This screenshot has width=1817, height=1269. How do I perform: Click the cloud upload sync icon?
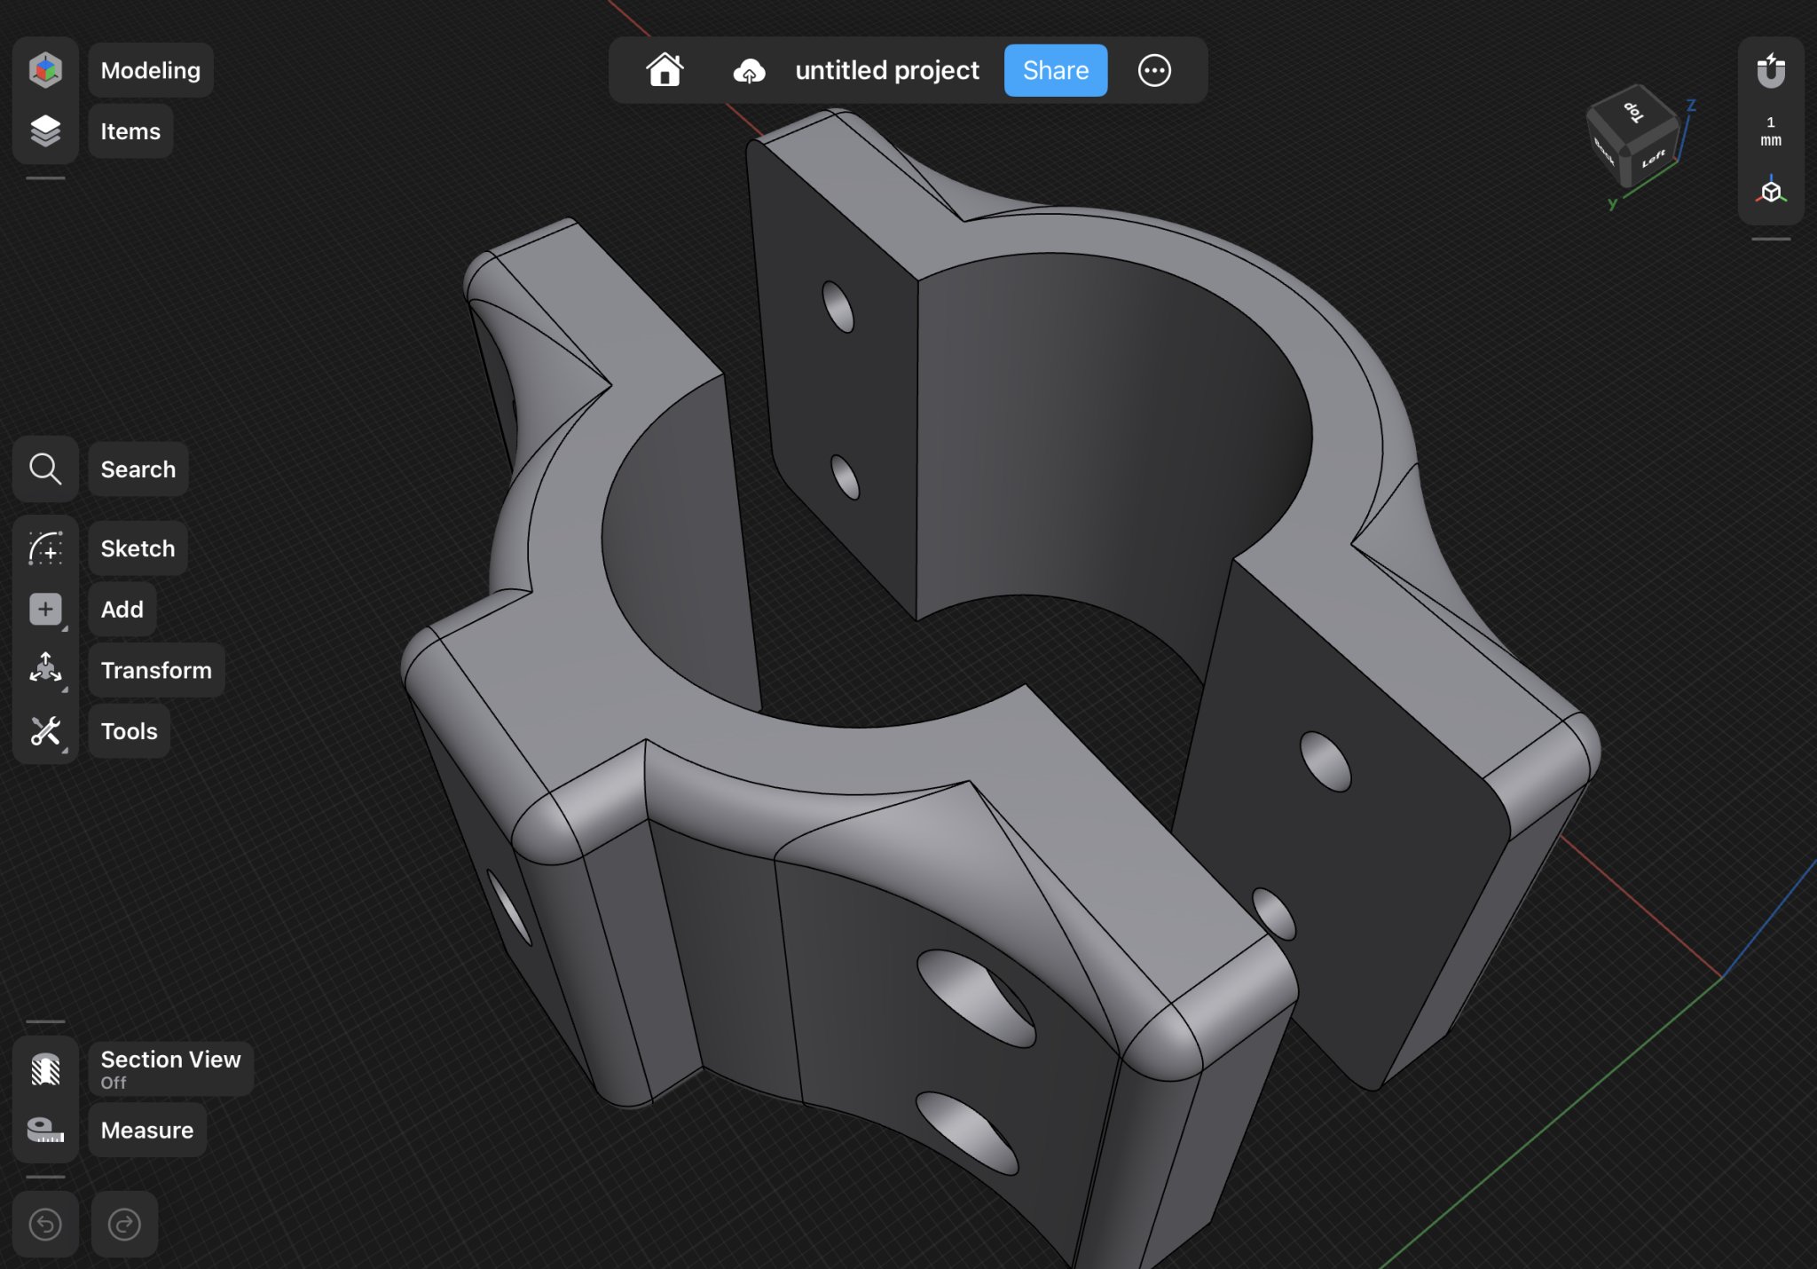pyautogui.click(x=749, y=71)
